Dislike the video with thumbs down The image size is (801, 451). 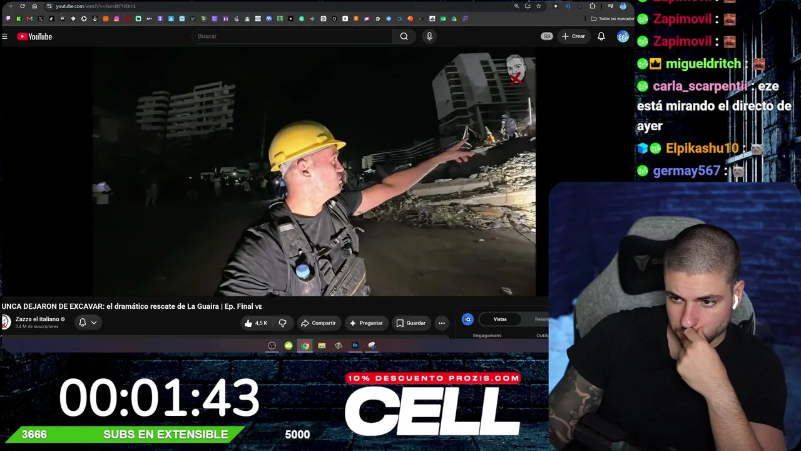click(x=282, y=323)
